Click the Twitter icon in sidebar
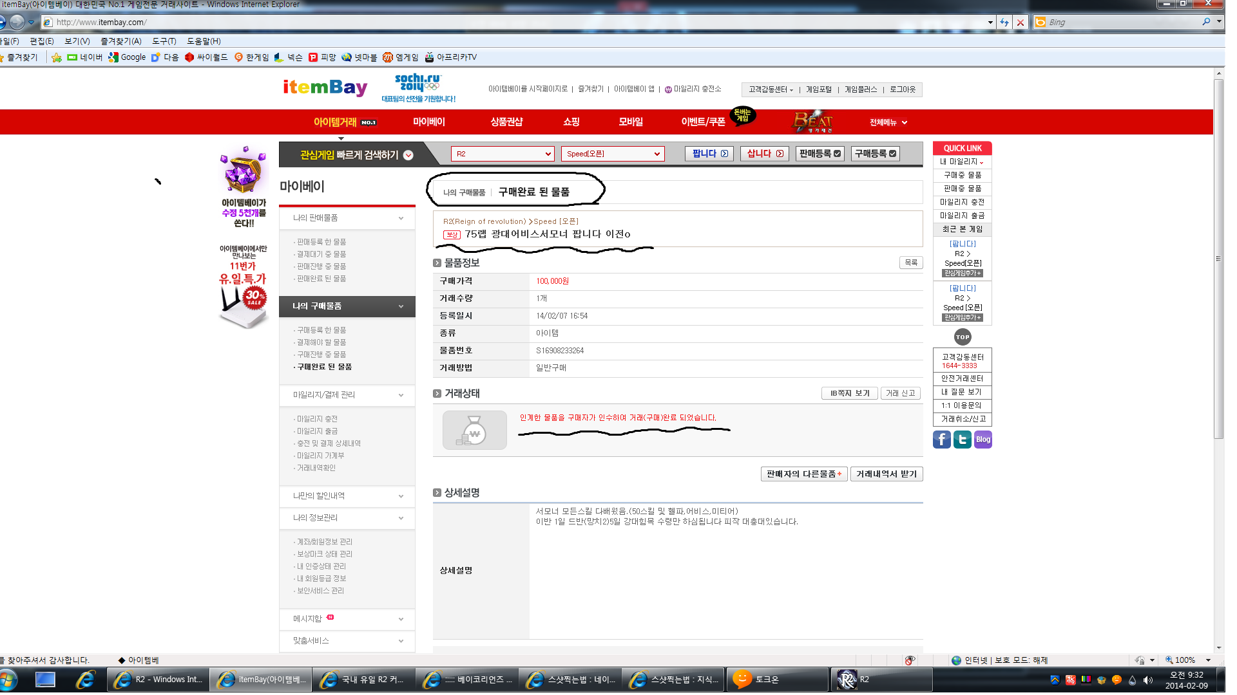Screen dimensions: 1237x695 pyautogui.click(x=962, y=440)
